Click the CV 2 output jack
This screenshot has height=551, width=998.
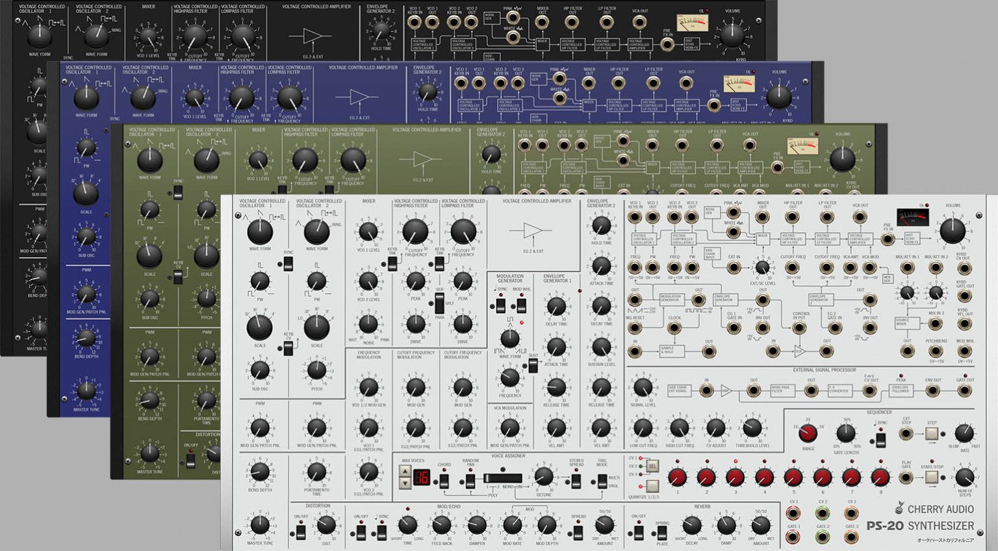tap(822, 512)
